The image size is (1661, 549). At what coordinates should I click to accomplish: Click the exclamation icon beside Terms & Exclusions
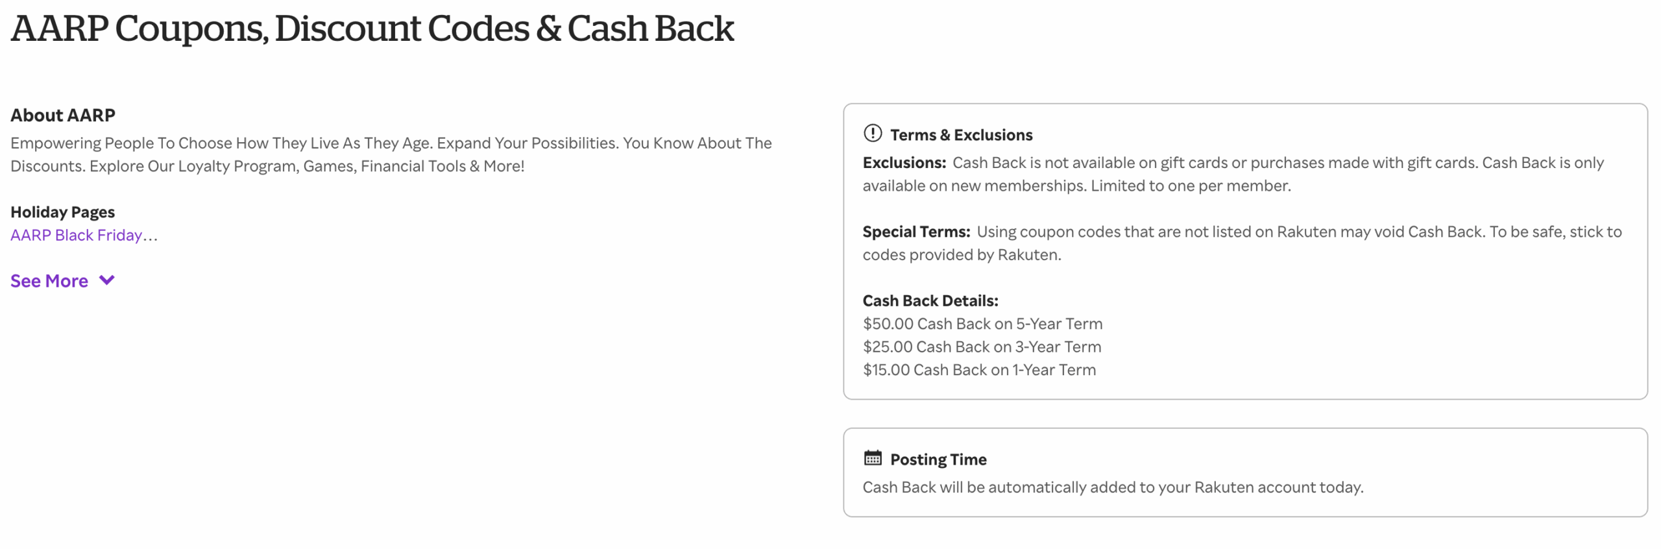[872, 133]
